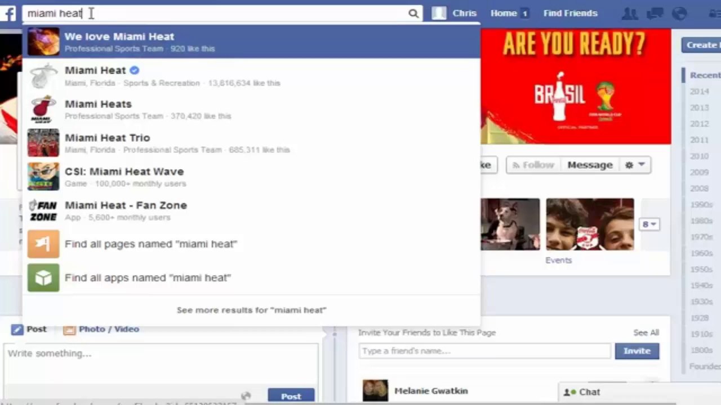Select Miami Heat Trio result
The width and height of the screenshot is (721, 405).
pyautogui.click(x=251, y=143)
